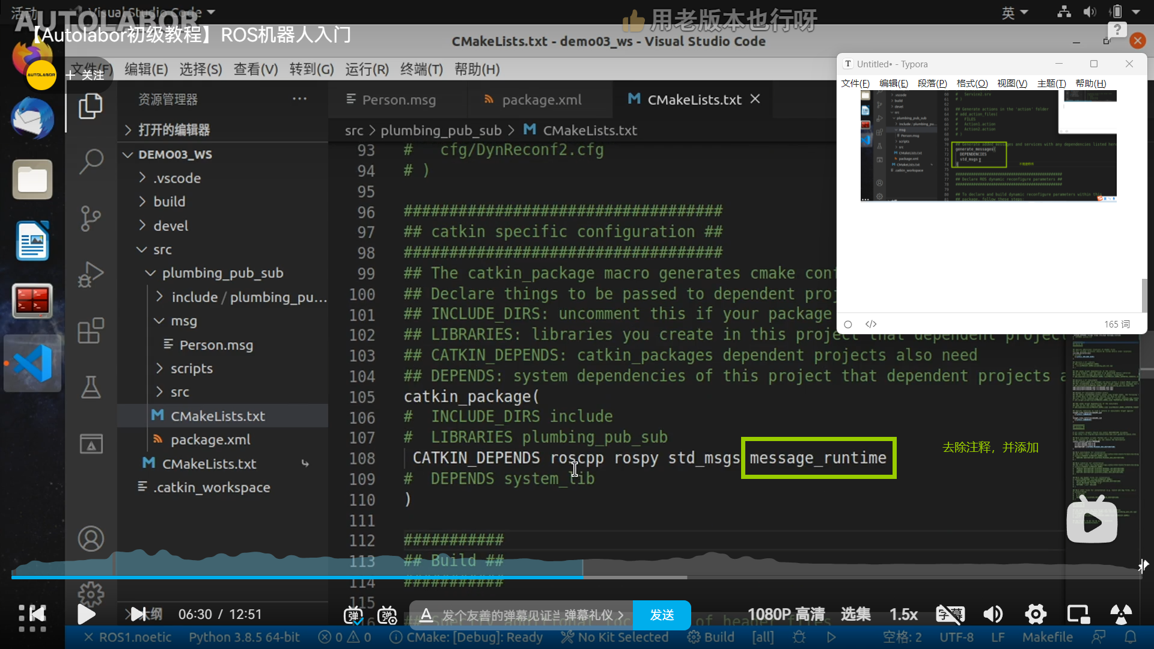The width and height of the screenshot is (1154, 649).
Task: Seek on the video progress bar
Action: point(576,577)
